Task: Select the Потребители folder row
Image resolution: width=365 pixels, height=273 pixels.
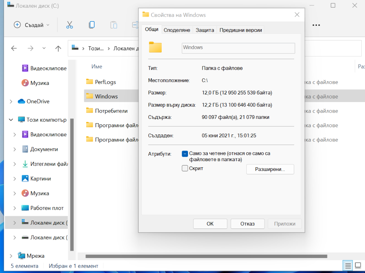Action: tap(111, 111)
